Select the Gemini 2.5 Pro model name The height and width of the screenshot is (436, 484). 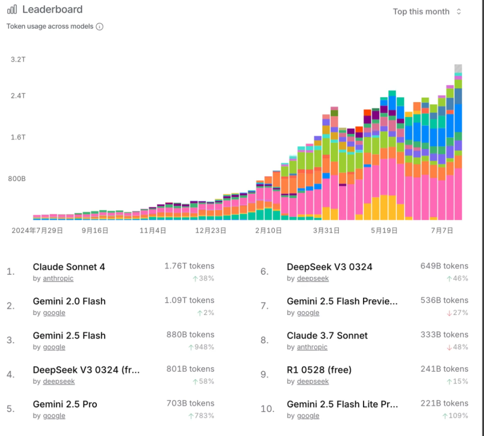(x=65, y=404)
